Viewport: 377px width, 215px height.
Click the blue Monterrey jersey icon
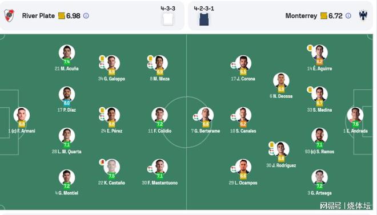click(x=204, y=19)
